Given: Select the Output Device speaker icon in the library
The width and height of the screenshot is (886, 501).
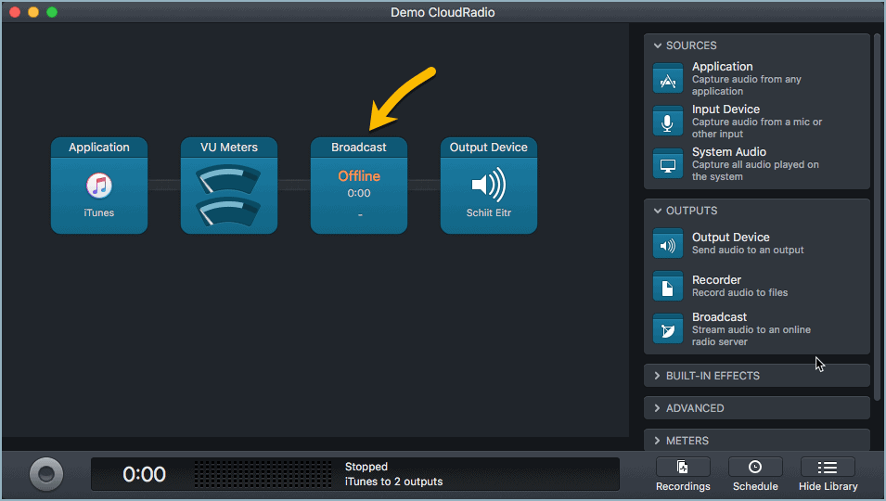Looking at the screenshot, I should [x=667, y=243].
